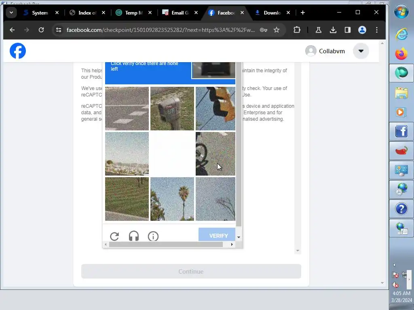Click the disabled Continue button
414x310 pixels.
(x=191, y=271)
